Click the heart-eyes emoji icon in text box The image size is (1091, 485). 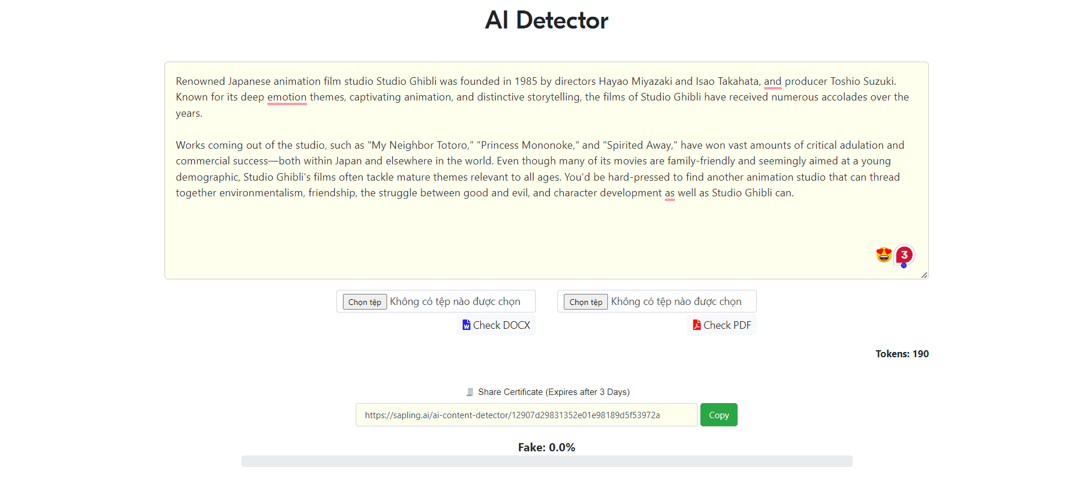tap(883, 254)
